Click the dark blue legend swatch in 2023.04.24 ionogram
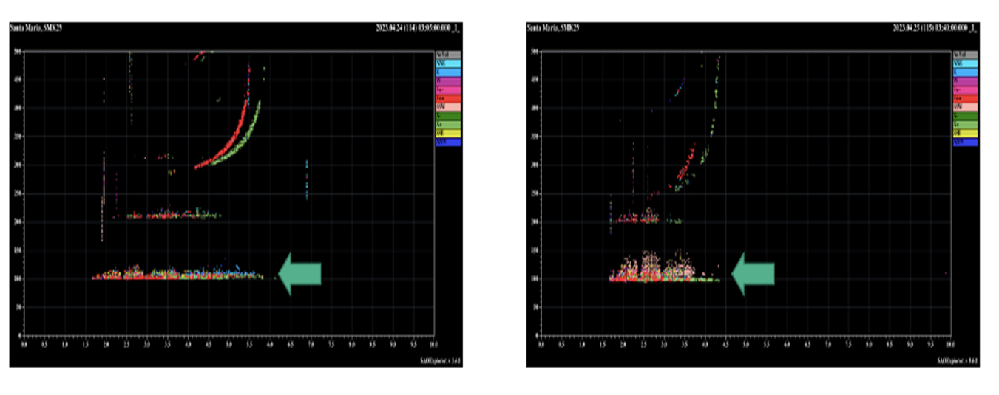The image size is (999, 395). click(447, 141)
